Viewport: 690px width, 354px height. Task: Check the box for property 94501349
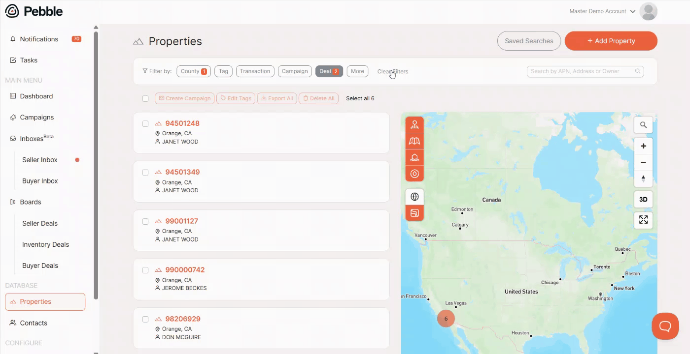click(x=145, y=172)
